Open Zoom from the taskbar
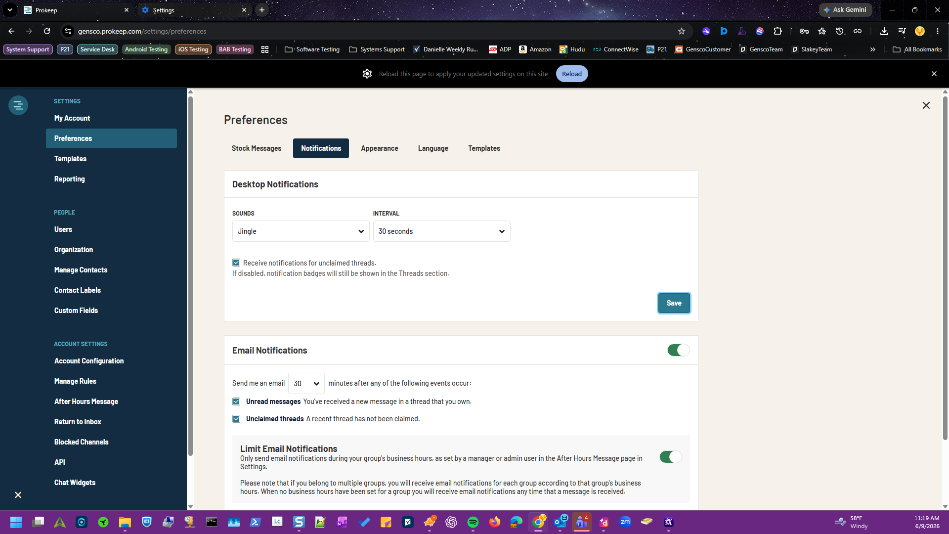949x534 pixels. [625, 522]
